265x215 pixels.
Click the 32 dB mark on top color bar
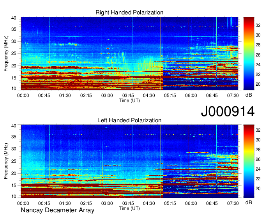(x=258, y=25)
